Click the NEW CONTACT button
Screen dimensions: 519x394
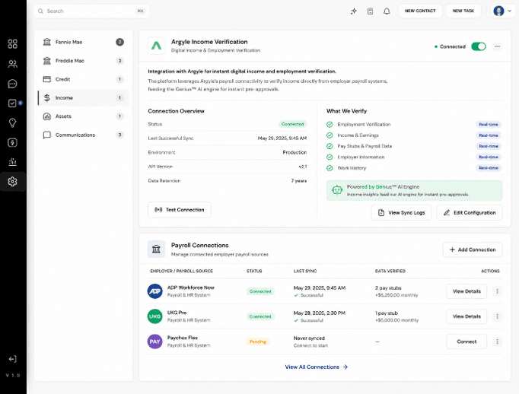point(420,11)
